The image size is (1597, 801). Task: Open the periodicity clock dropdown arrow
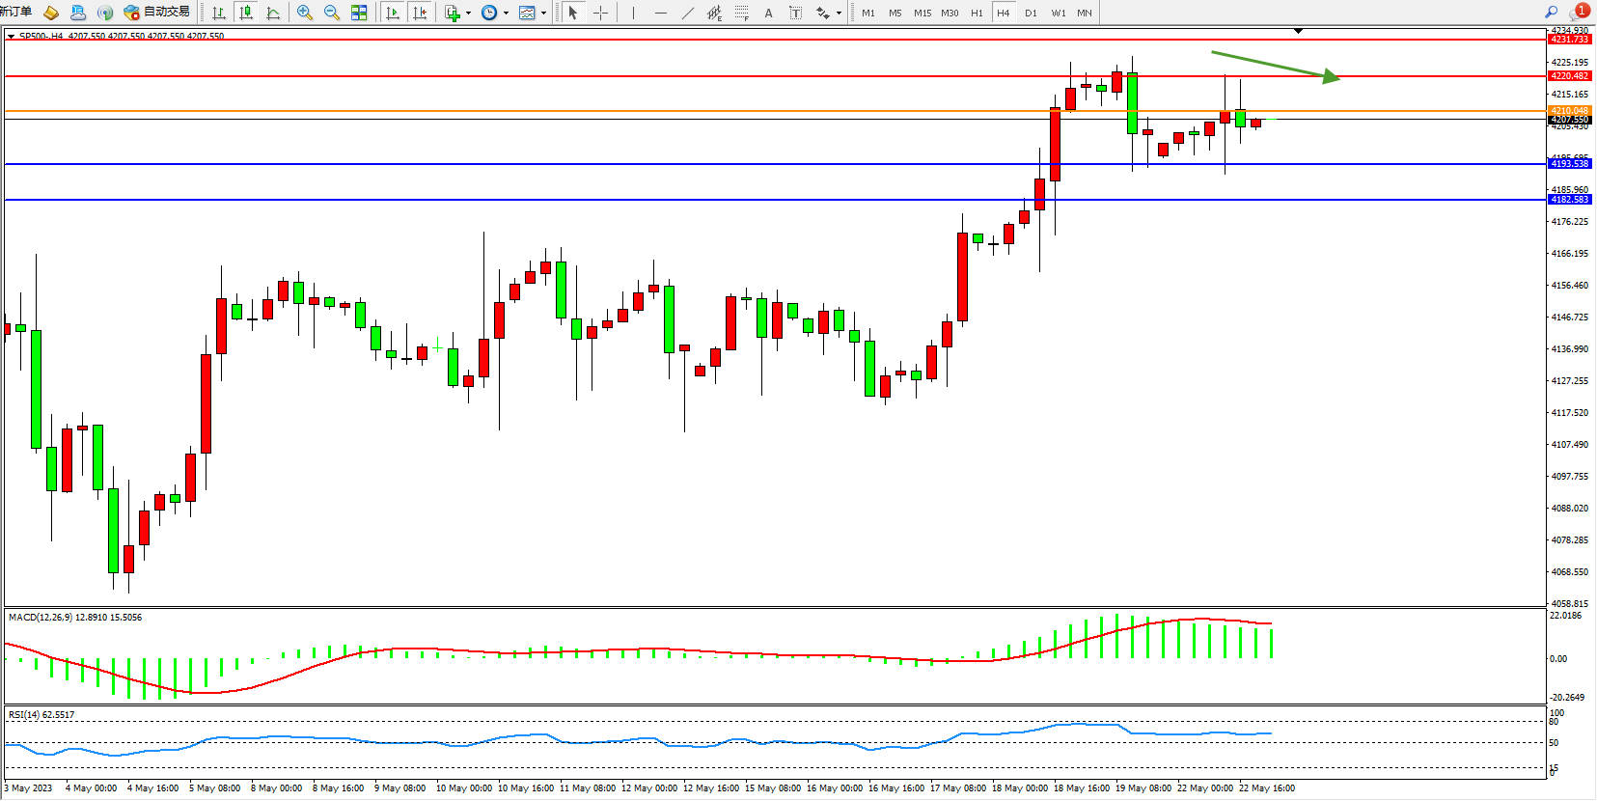506,14
